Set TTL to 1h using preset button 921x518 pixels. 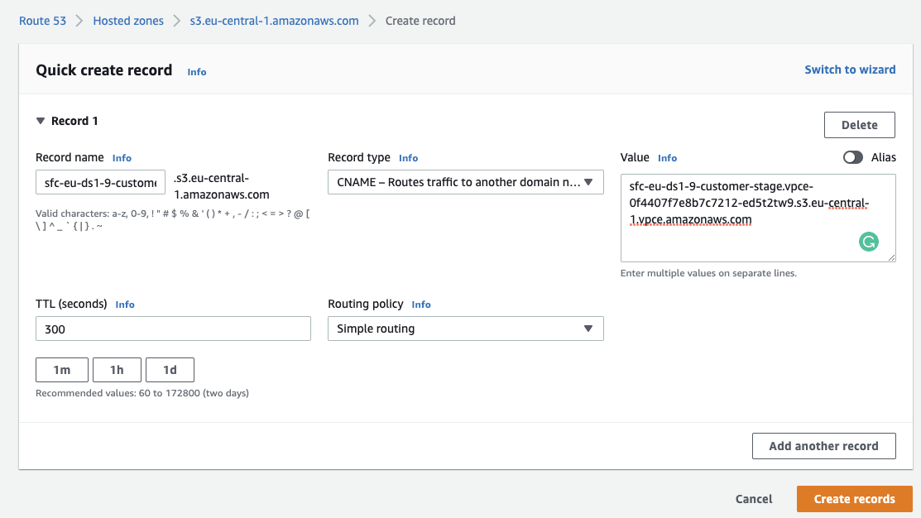pos(117,369)
